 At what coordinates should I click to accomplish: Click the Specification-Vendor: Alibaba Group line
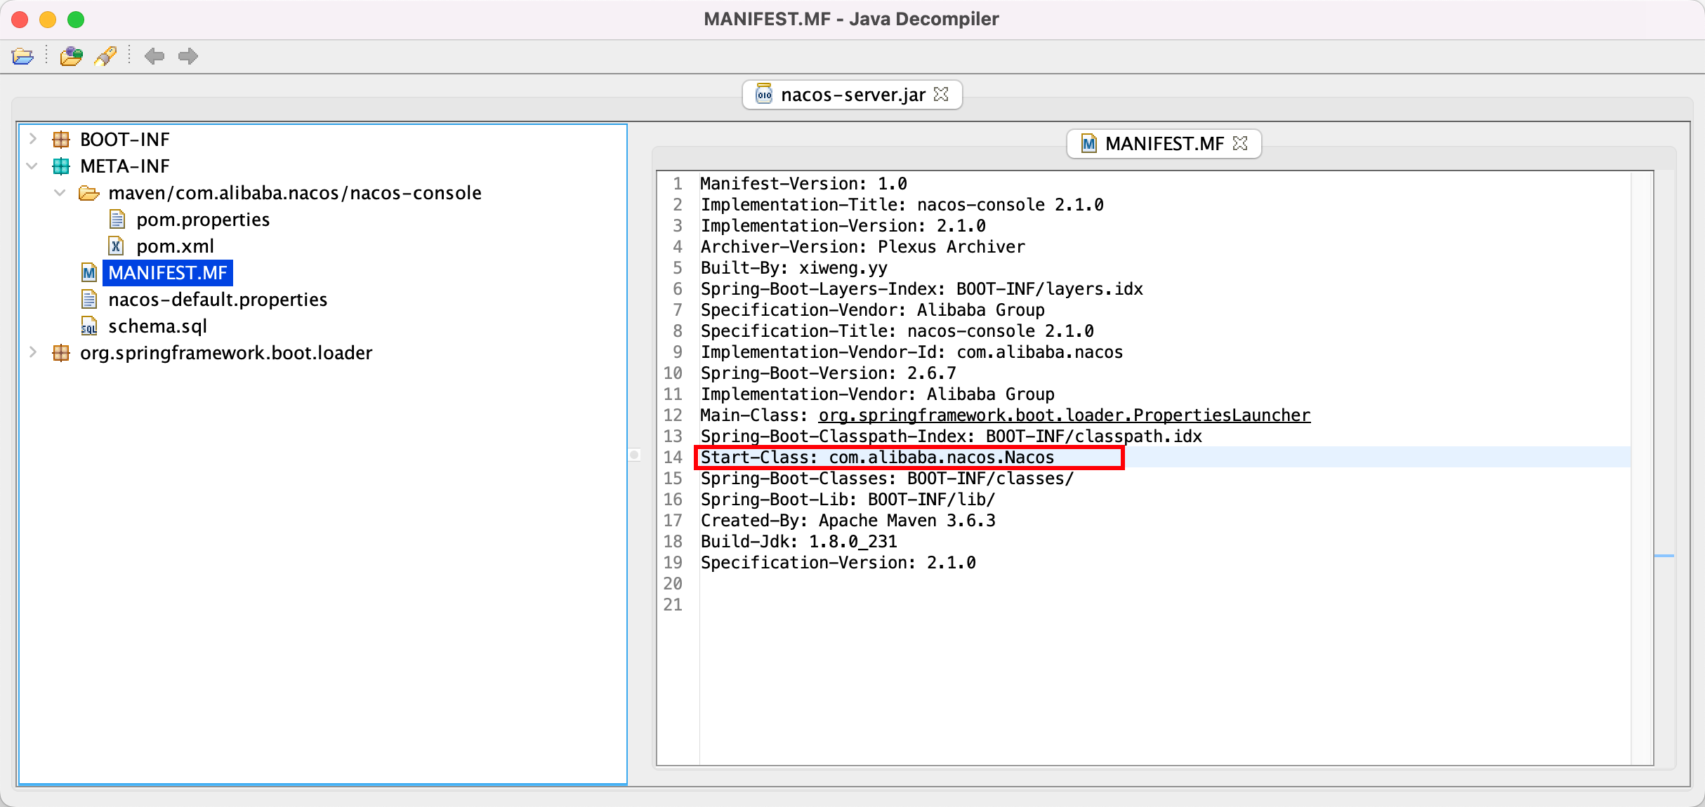click(x=872, y=310)
